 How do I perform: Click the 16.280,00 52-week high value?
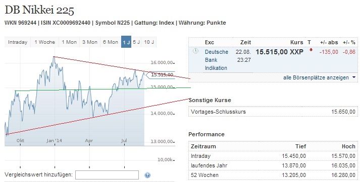pyautogui.click(x=343, y=175)
